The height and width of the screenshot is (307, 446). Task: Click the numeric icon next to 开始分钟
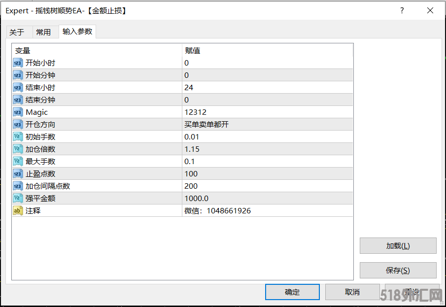click(17, 75)
